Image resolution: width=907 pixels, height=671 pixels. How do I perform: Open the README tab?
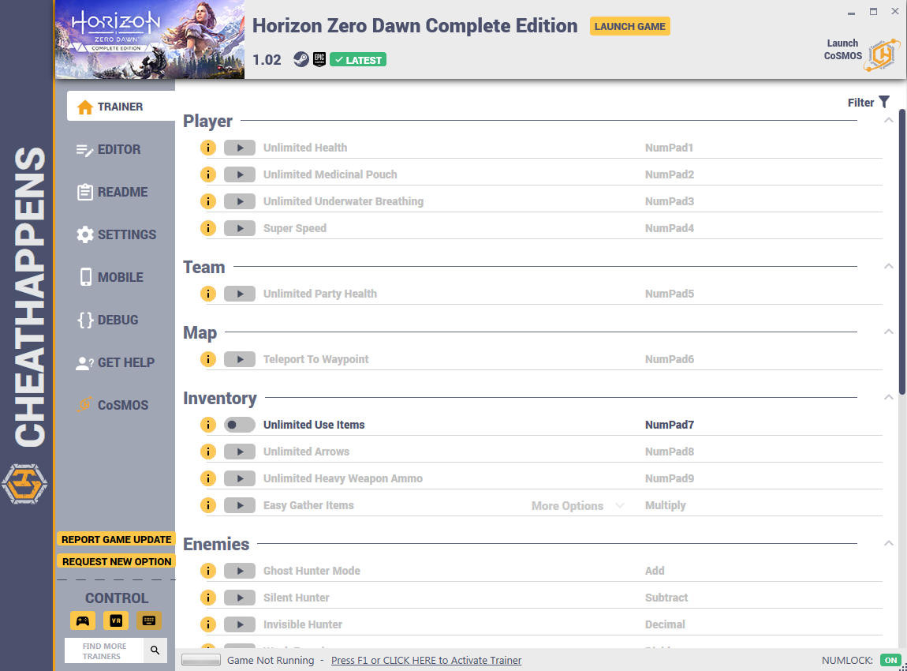coord(112,192)
